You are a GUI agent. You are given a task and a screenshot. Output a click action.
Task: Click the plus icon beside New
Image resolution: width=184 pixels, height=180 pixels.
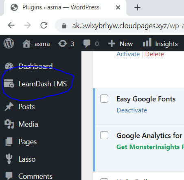click(x=112, y=44)
